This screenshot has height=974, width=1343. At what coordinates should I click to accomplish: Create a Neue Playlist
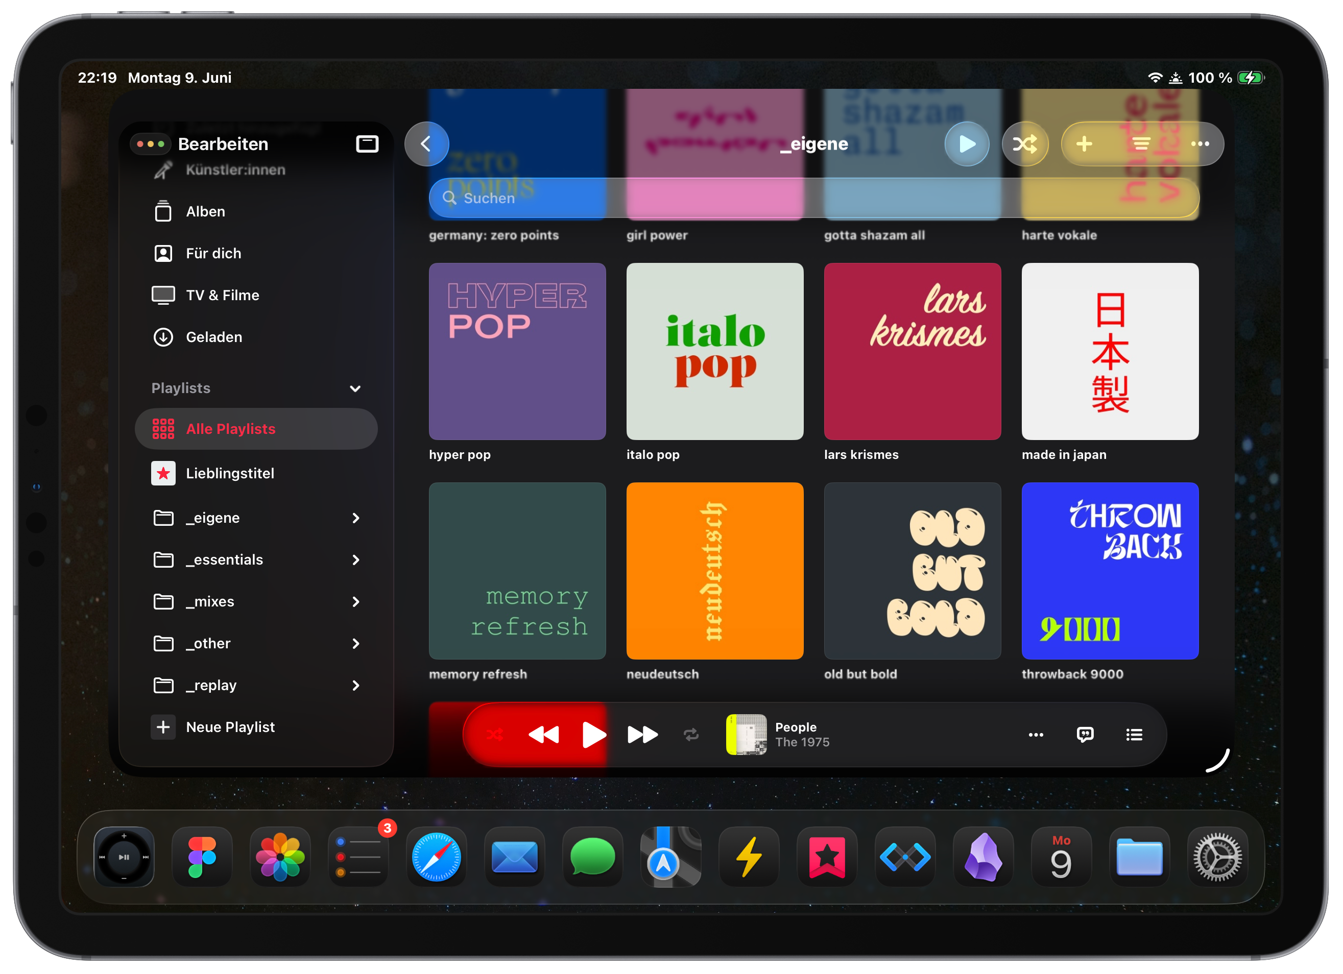click(256, 727)
